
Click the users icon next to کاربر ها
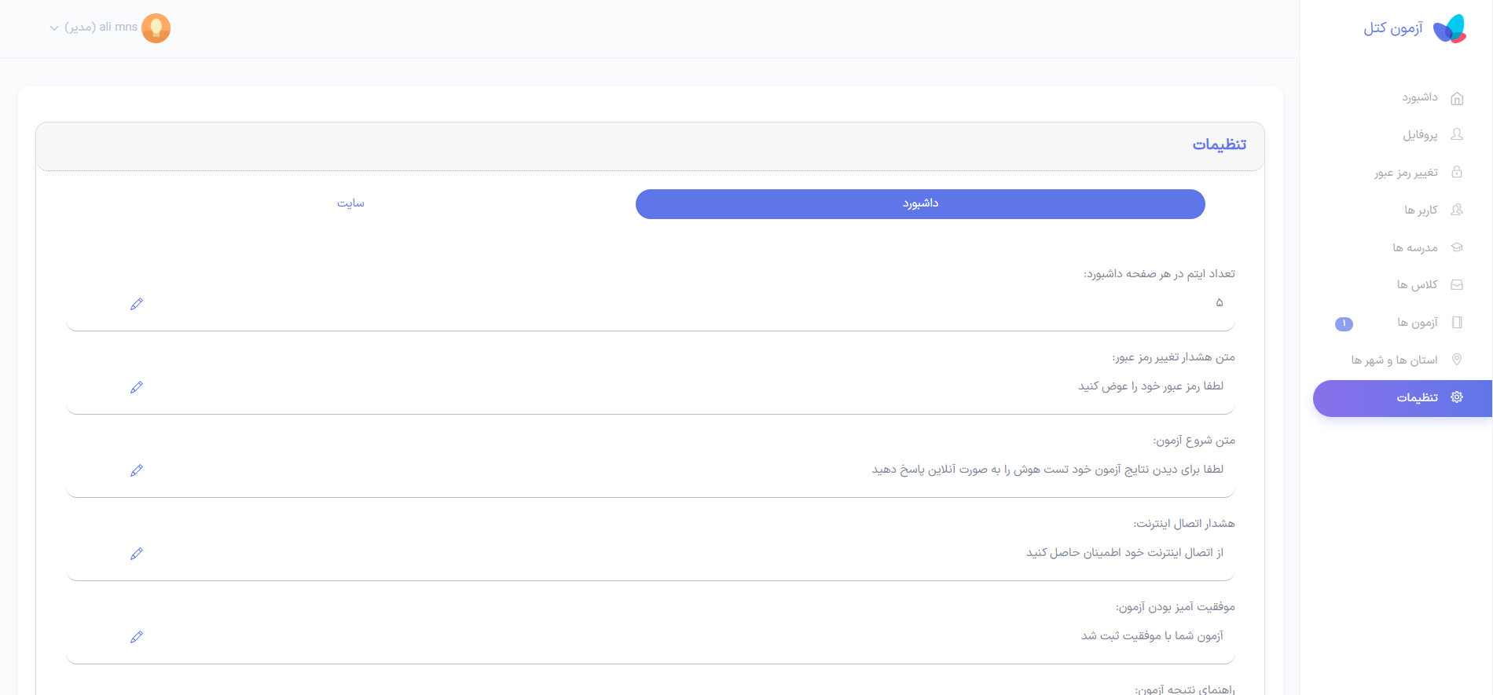1457,210
